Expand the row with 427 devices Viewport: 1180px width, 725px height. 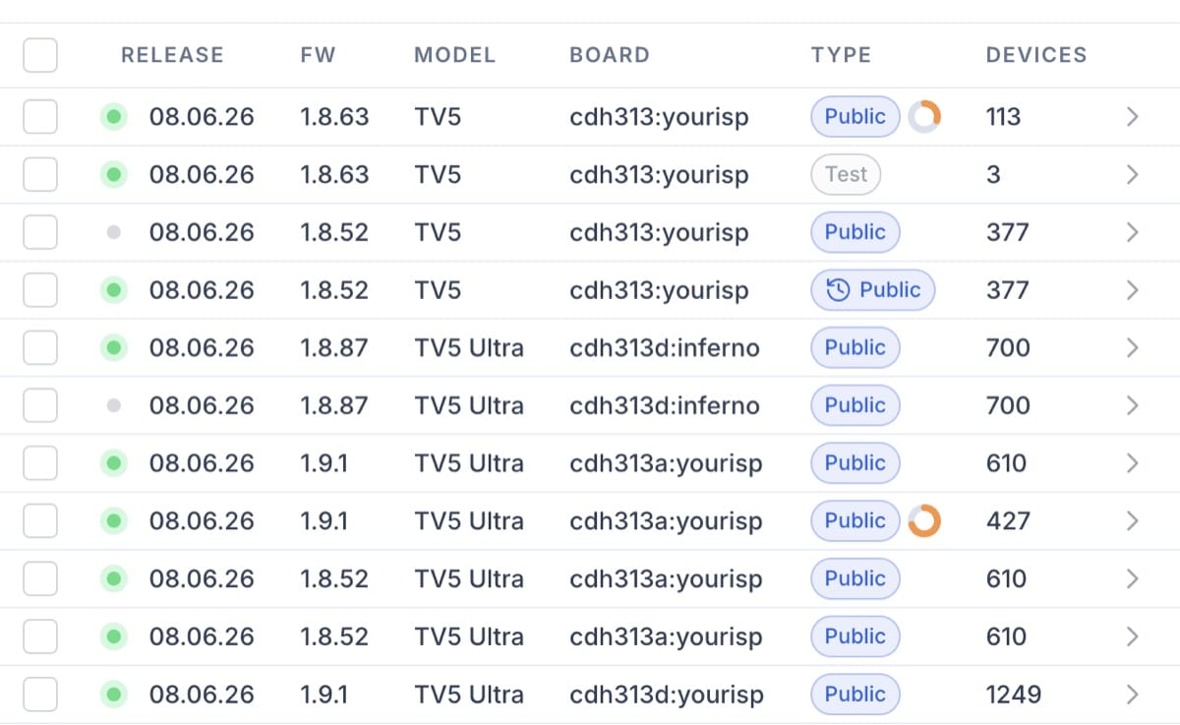click(1132, 521)
